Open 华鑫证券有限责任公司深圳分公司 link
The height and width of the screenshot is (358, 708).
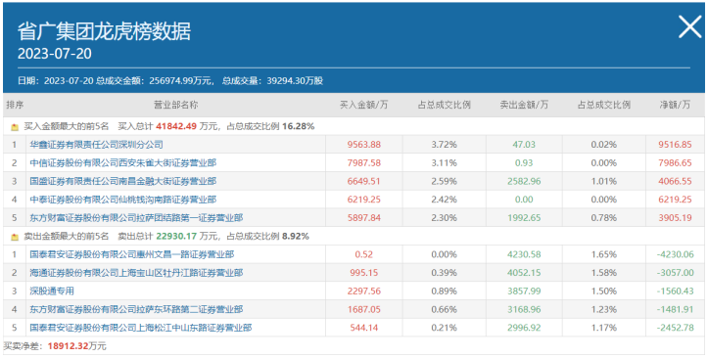[96, 145]
